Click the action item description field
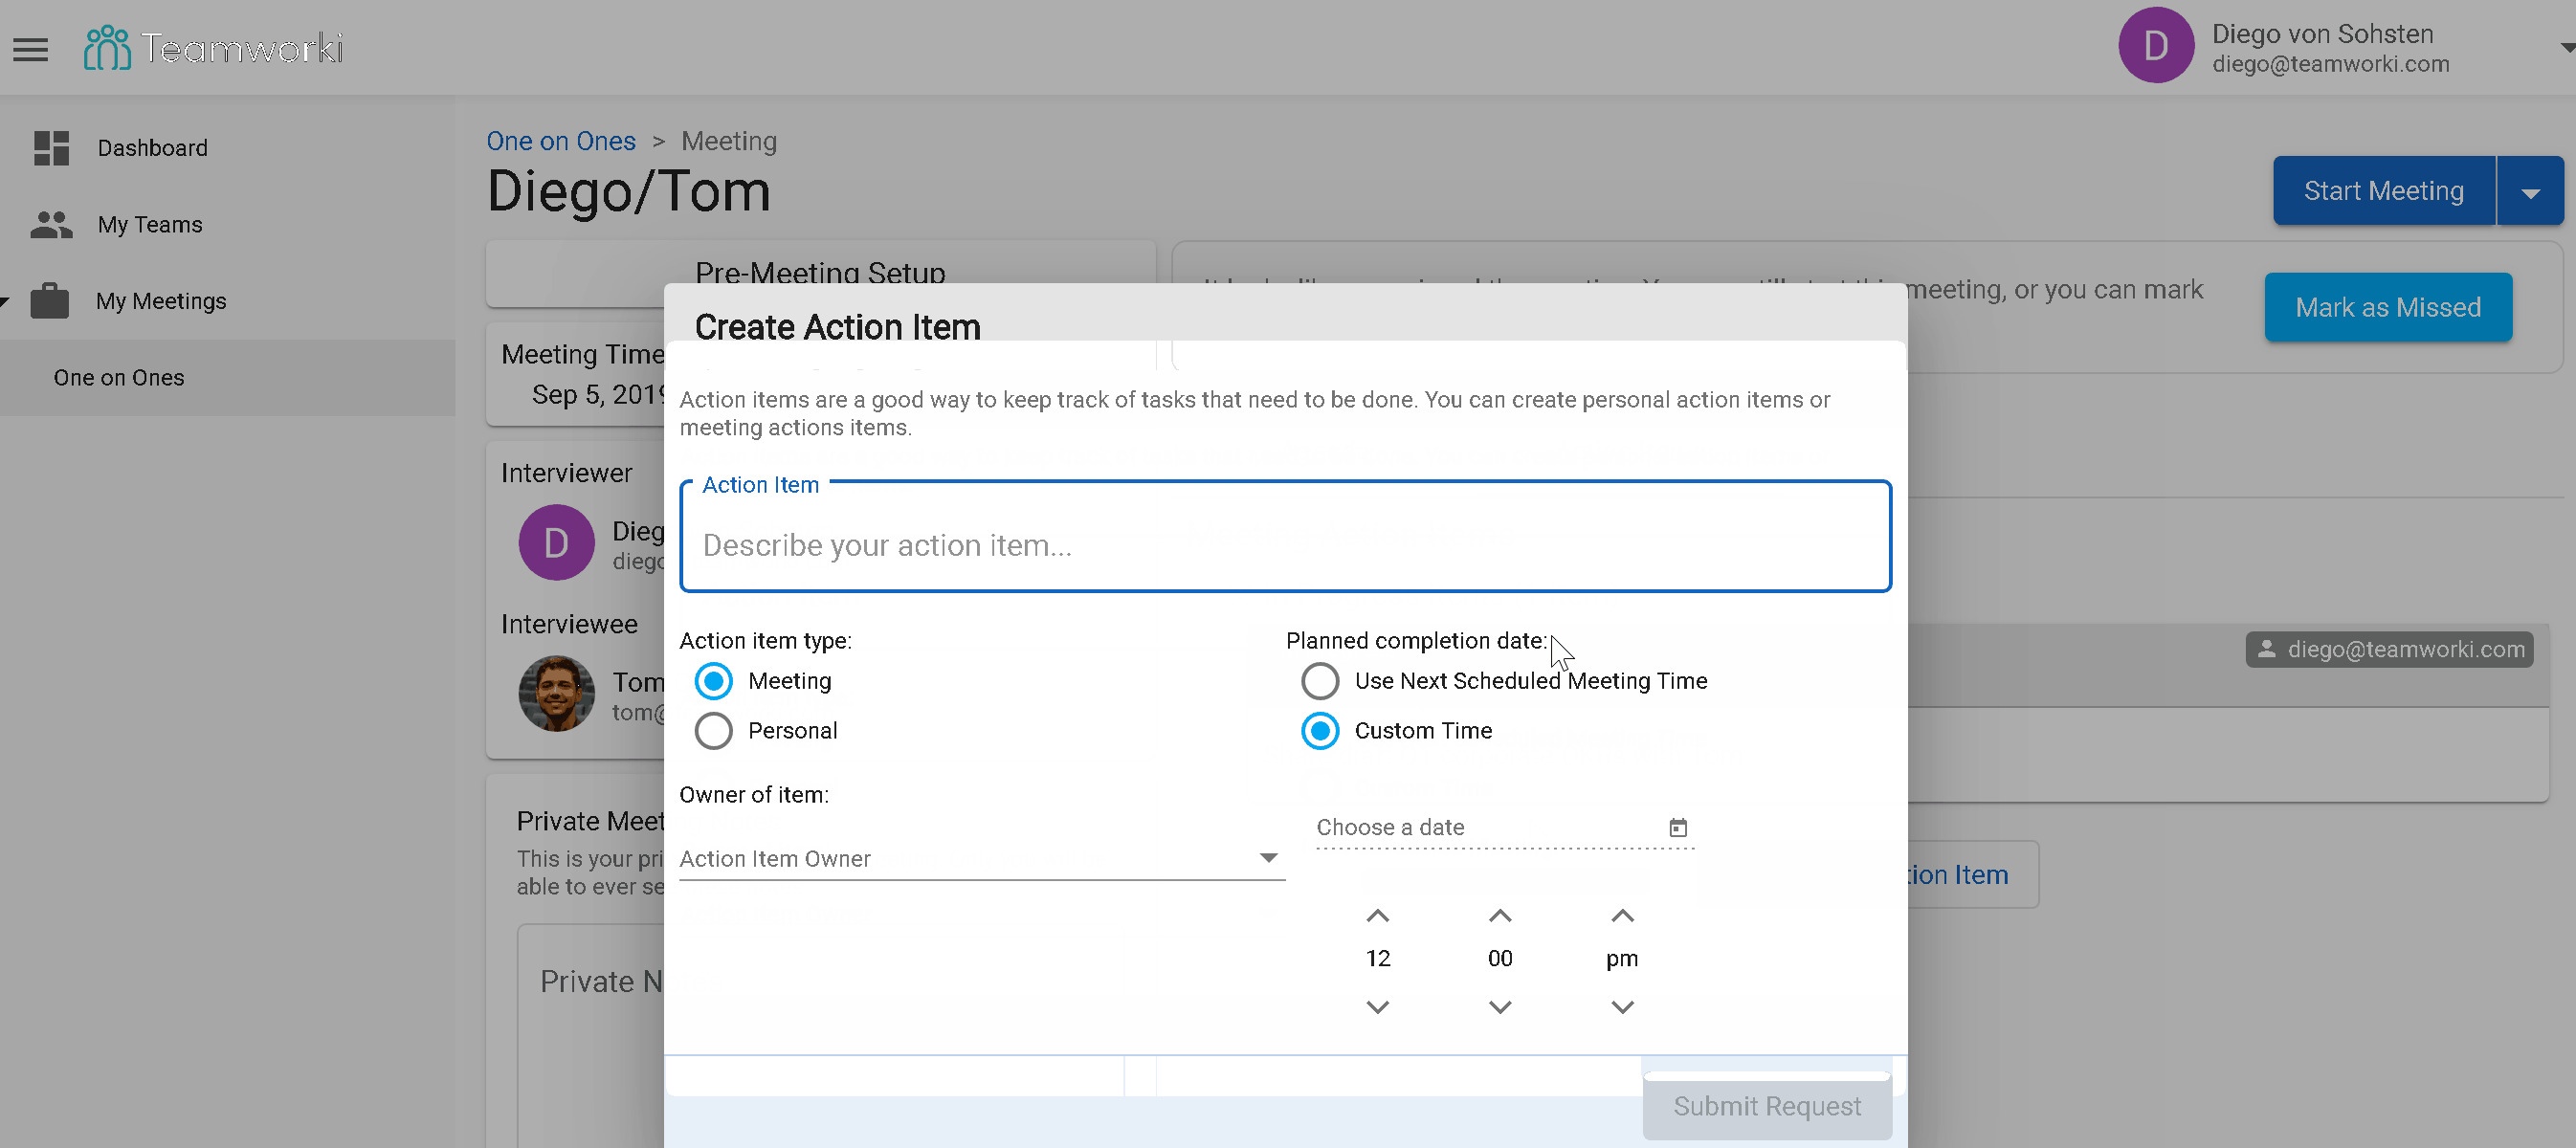The image size is (2576, 1148). click(1284, 545)
